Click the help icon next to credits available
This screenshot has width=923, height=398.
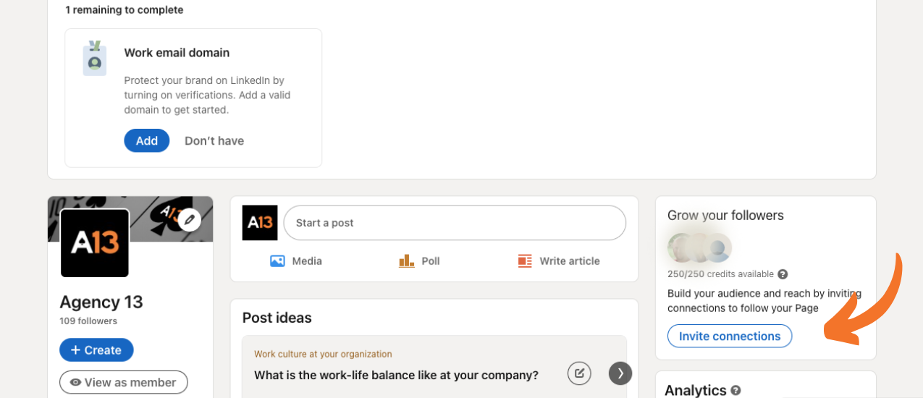click(x=783, y=274)
